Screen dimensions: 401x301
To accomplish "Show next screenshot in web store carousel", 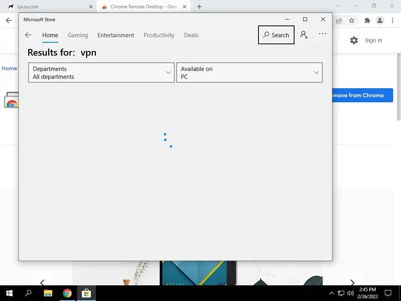I will pyautogui.click(x=353, y=282).
